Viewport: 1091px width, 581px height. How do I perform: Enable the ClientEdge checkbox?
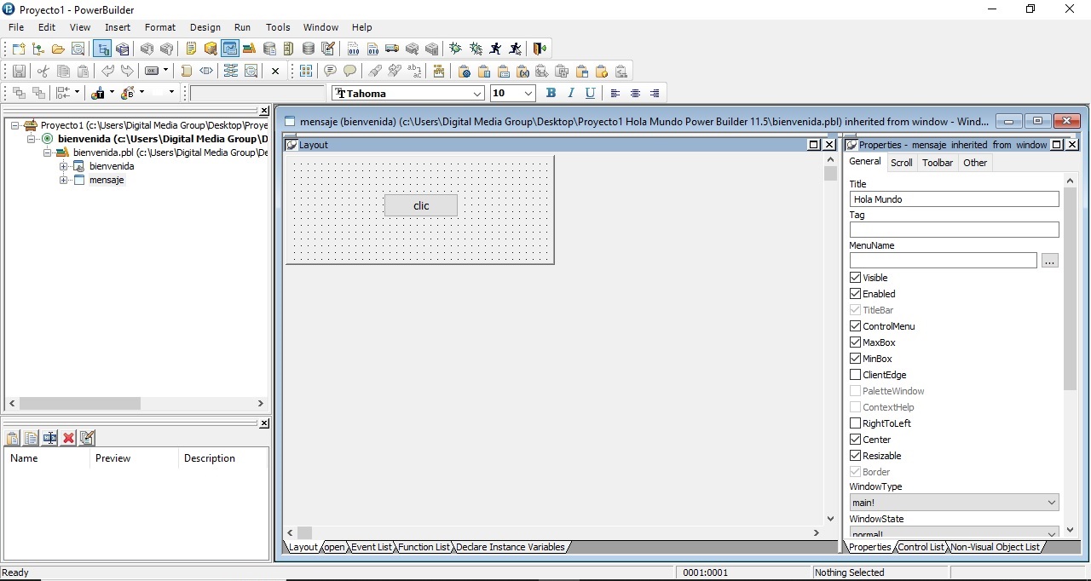tap(855, 374)
